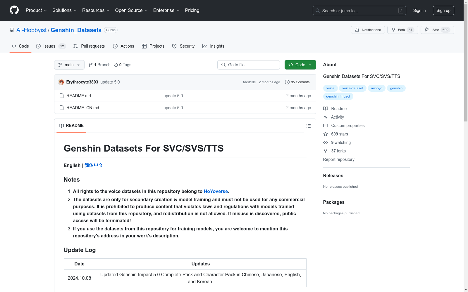Expand the green Code dropdown
The height and width of the screenshot is (292, 468).
pyautogui.click(x=300, y=65)
